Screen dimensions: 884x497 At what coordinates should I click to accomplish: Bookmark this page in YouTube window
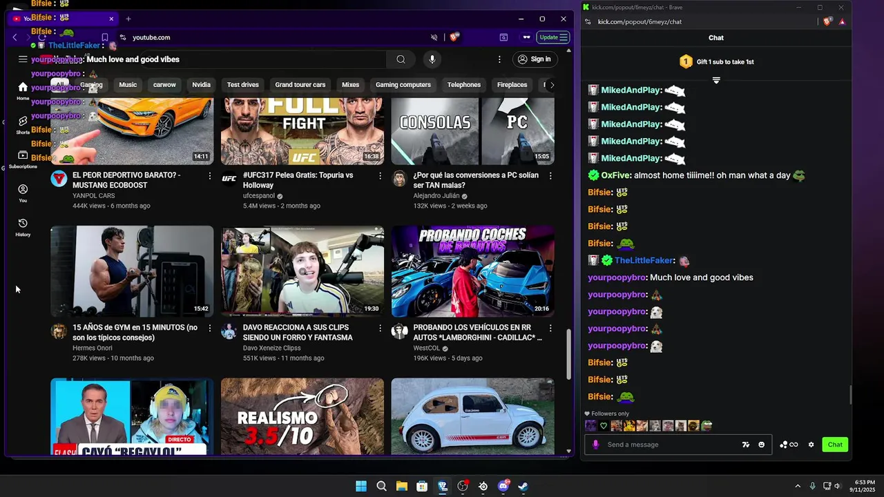click(104, 37)
